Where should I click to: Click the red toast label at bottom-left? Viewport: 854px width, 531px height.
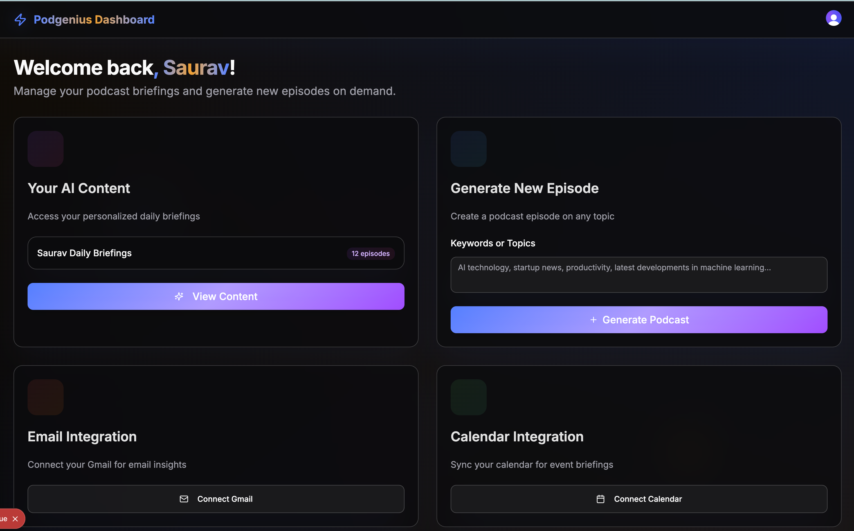tap(4, 519)
